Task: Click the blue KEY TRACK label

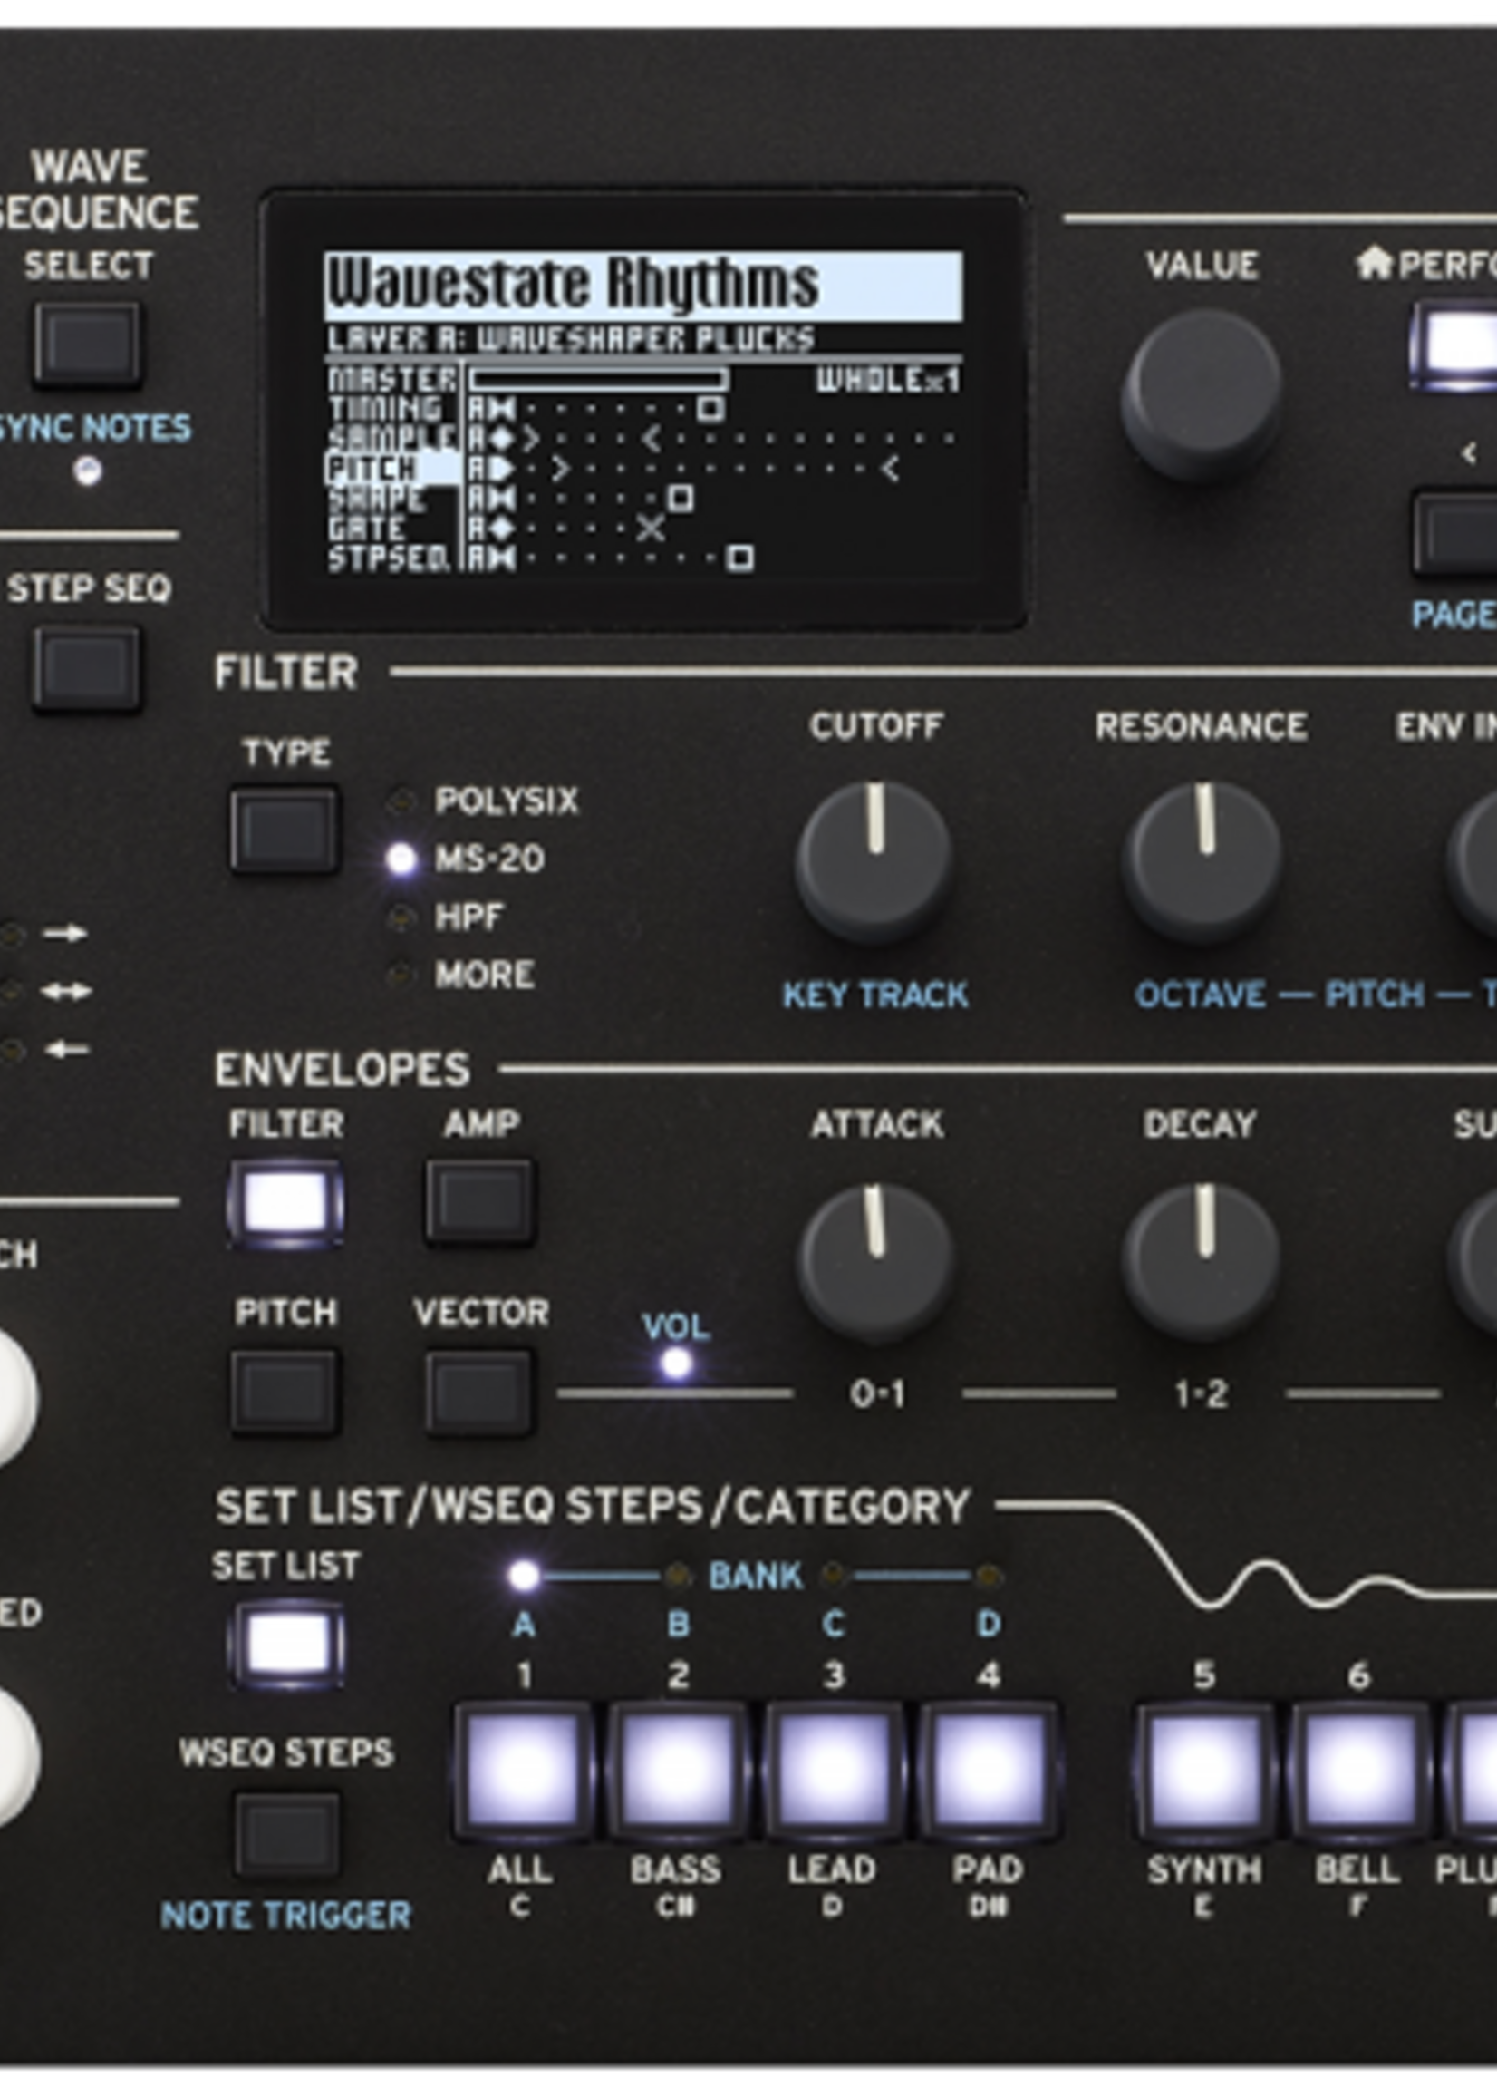Action: (x=874, y=994)
